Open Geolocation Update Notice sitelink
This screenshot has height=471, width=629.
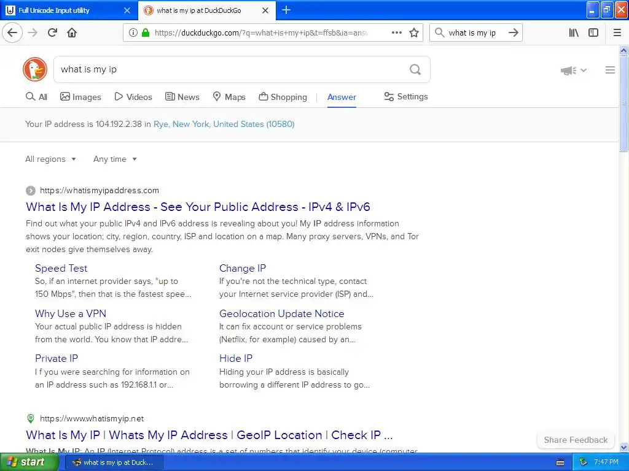click(281, 313)
